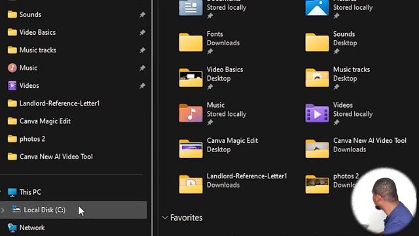Click Canva New AI Video Tool name in main pane
Screen dimensions: 419x236
coord(369,141)
